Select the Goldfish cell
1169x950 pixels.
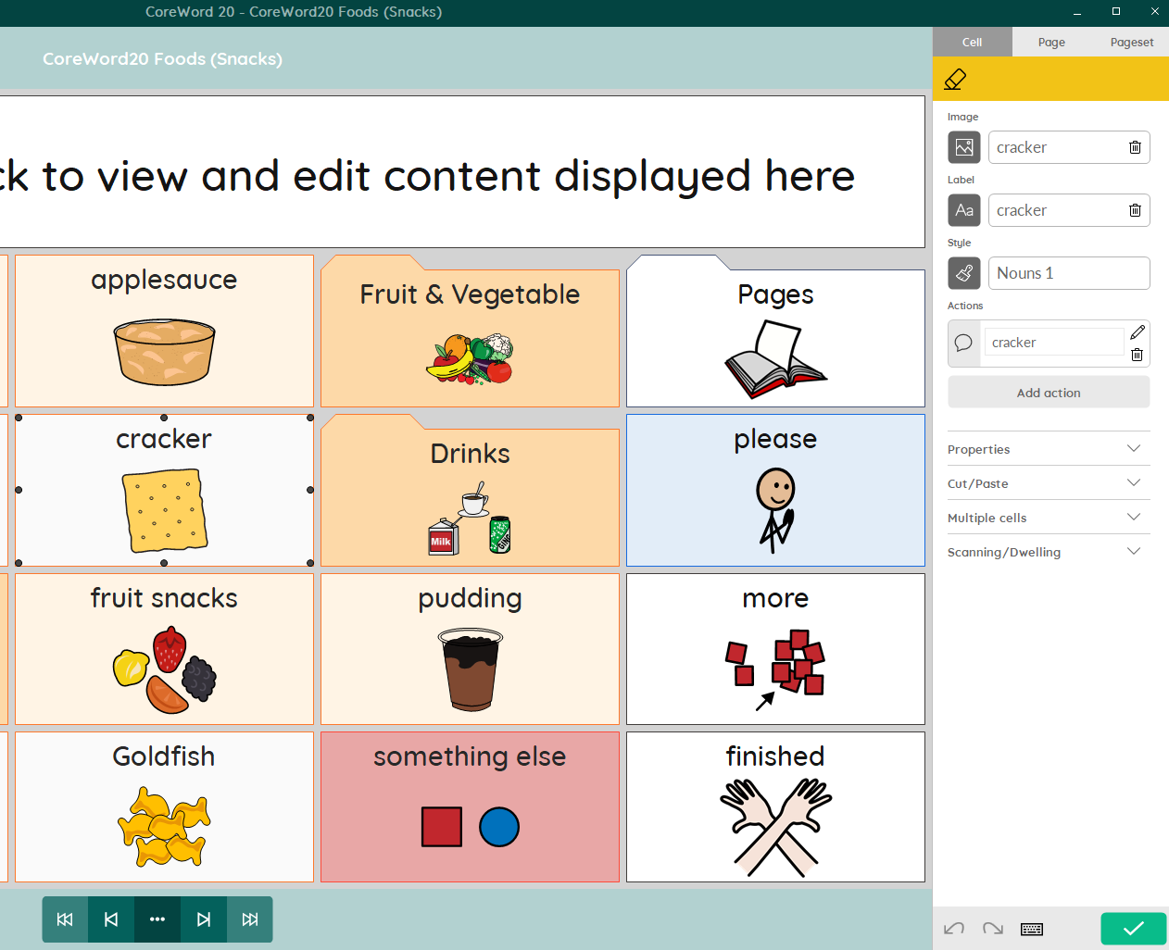(164, 807)
